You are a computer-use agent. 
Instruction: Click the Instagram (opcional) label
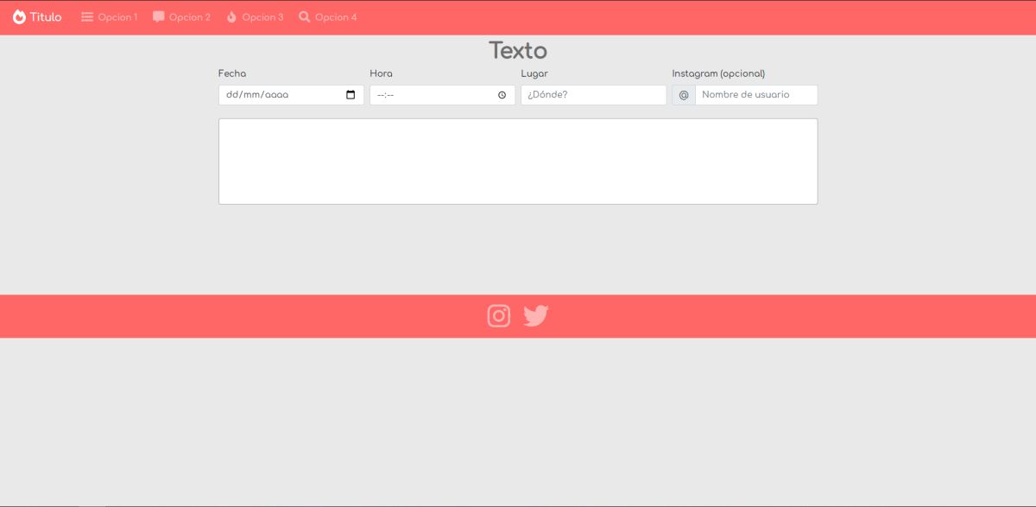point(718,73)
